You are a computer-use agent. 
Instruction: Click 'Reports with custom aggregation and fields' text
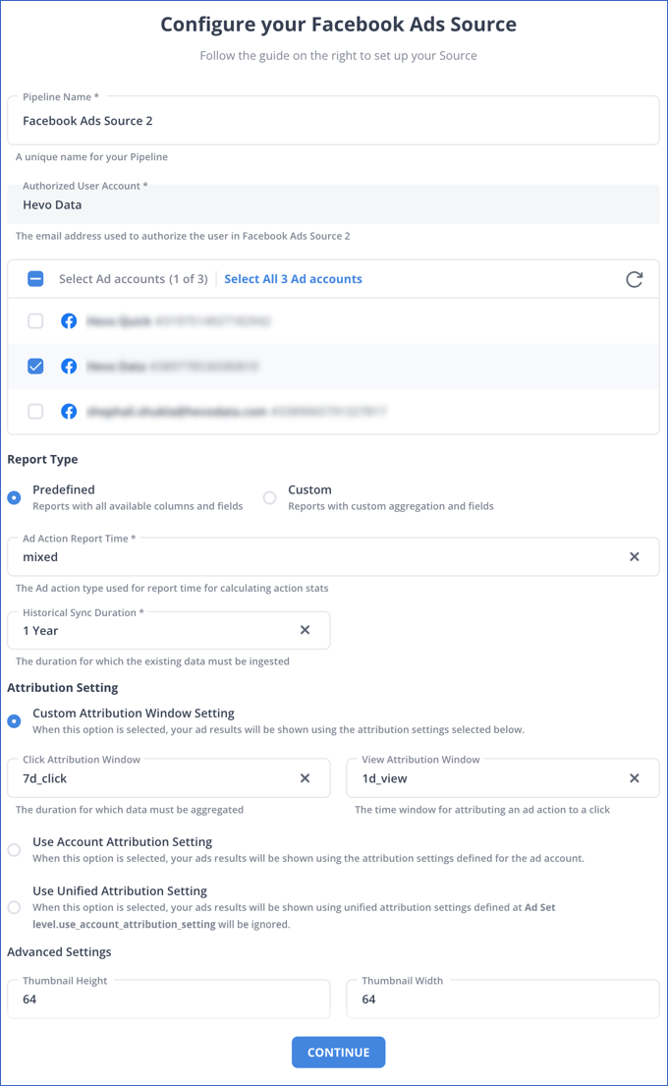pyautogui.click(x=390, y=506)
